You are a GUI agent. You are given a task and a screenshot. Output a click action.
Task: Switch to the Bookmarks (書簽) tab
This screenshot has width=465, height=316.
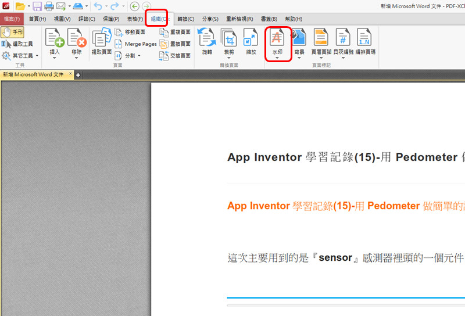tap(269, 19)
